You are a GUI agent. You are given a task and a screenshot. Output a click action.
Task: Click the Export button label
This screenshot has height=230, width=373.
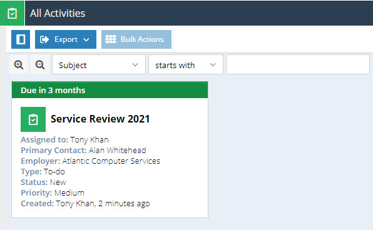click(66, 39)
